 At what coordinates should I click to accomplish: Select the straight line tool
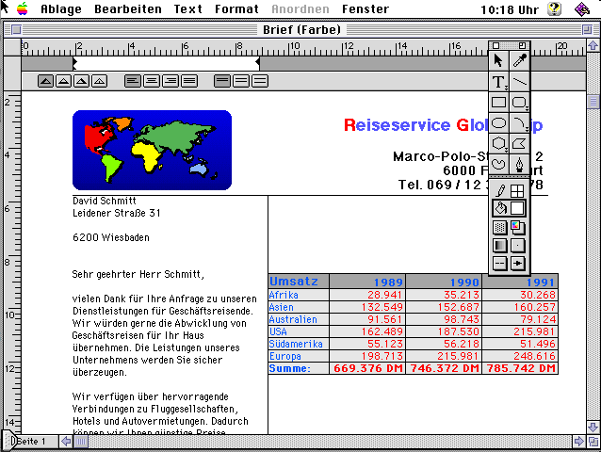[519, 82]
